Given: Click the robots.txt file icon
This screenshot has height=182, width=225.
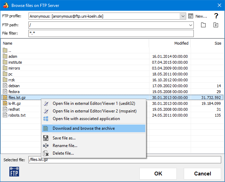Looking at the screenshot, I should pos(5,115).
